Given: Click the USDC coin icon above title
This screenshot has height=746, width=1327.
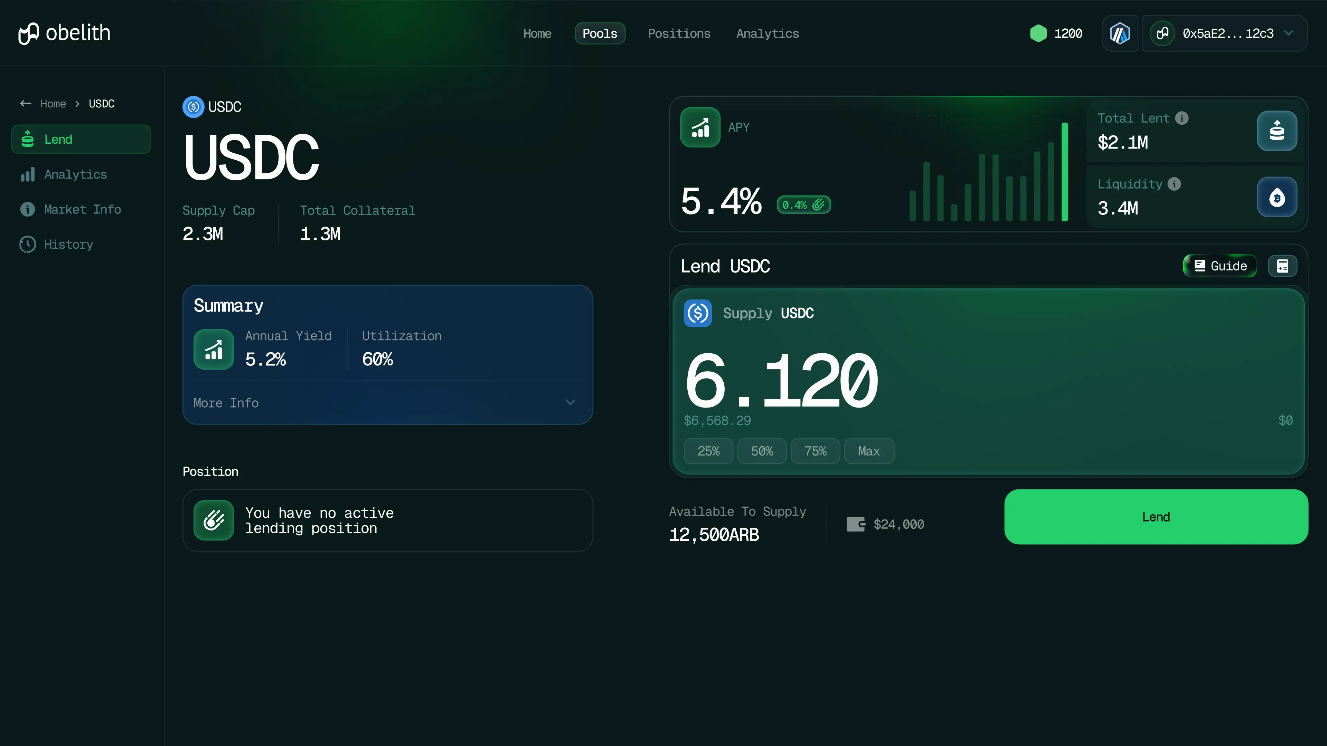Looking at the screenshot, I should pos(193,107).
